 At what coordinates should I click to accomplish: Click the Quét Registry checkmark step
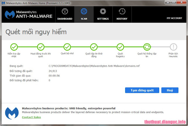coord(120,47)
